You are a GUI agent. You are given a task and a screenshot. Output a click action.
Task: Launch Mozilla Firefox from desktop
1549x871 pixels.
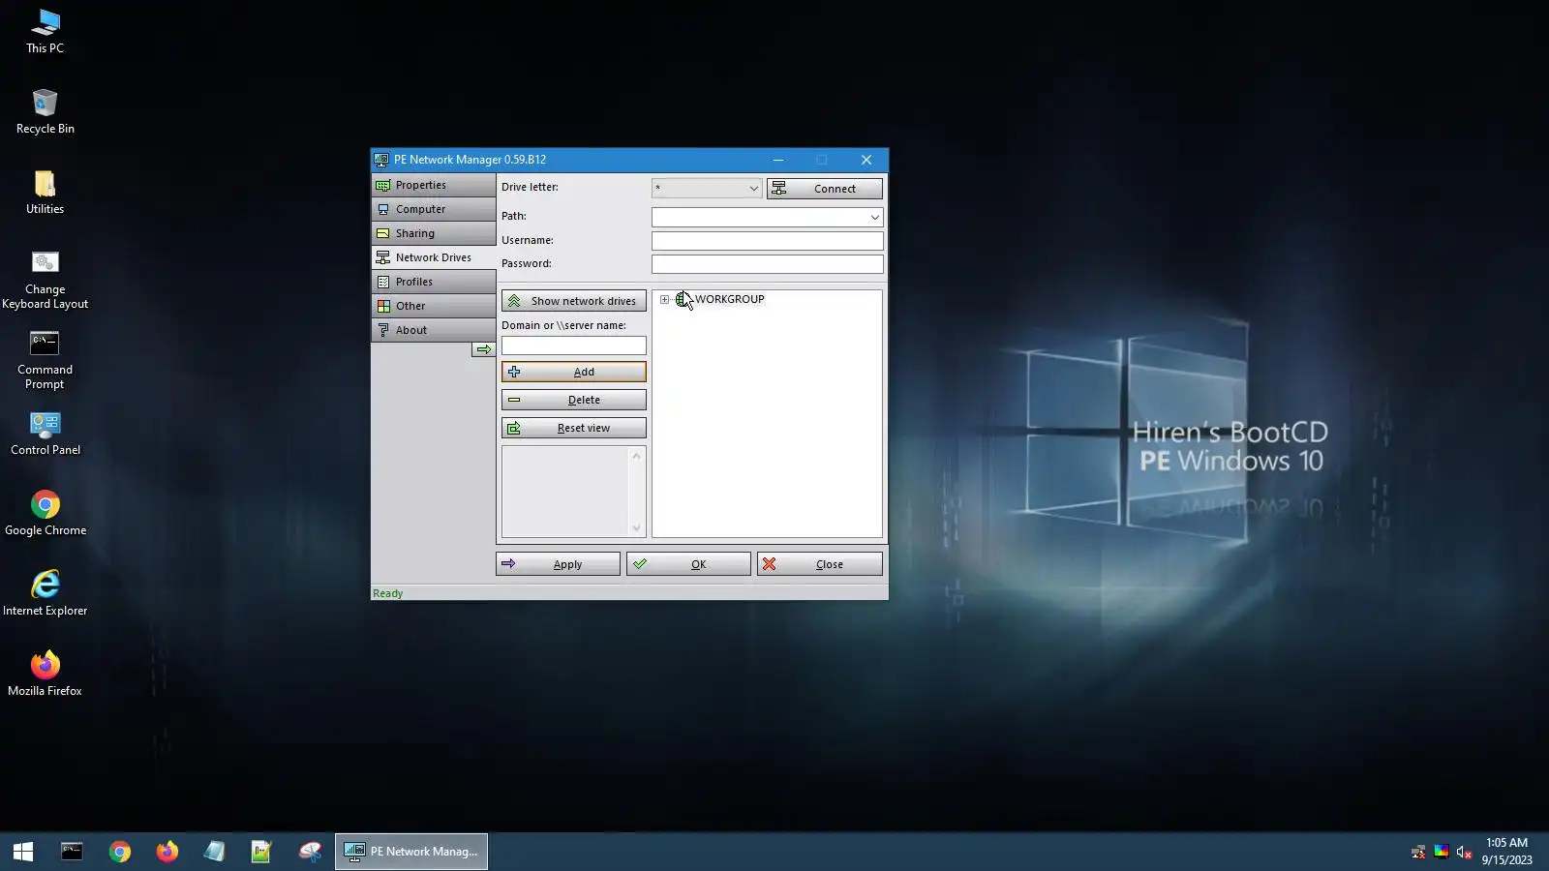tap(45, 674)
